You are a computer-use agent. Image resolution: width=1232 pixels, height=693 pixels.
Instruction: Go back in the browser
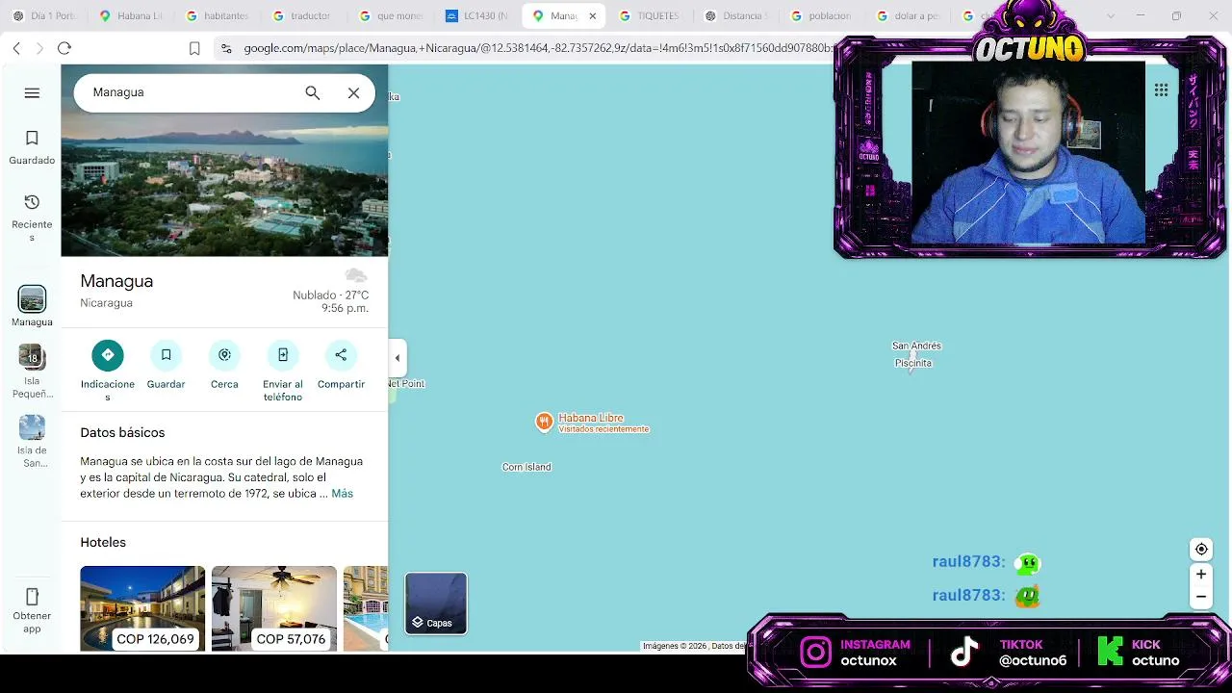click(x=16, y=48)
